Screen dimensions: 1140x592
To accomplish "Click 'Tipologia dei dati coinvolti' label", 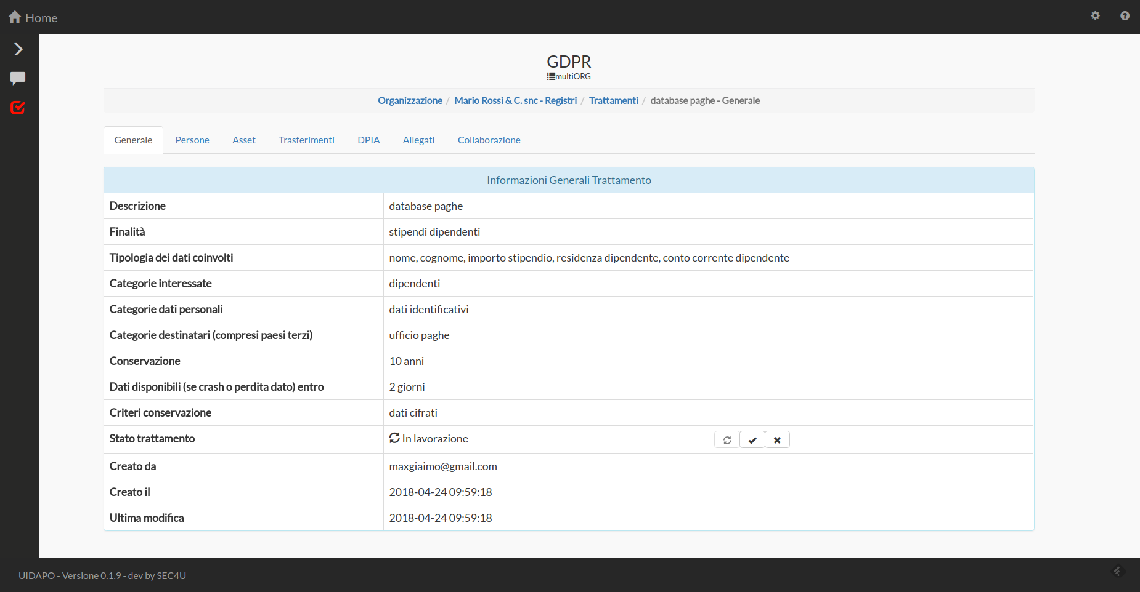I will point(171,258).
